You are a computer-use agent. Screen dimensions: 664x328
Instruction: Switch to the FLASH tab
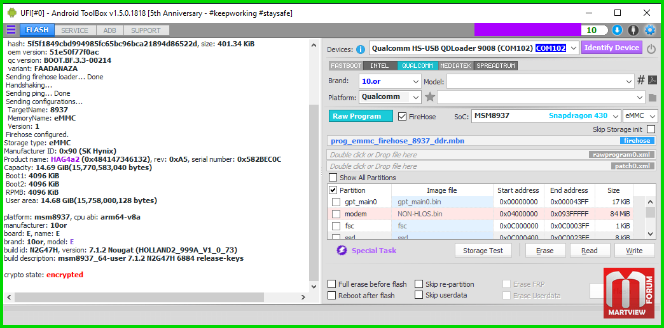tap(37, 30)
